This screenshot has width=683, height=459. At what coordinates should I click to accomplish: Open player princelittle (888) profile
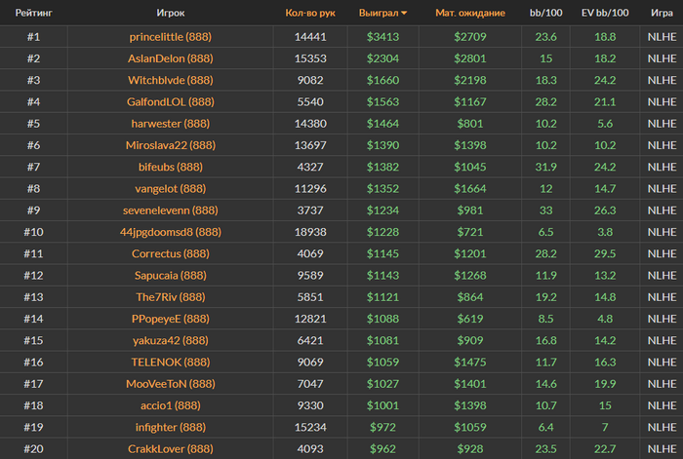click(x=171, y=37)
